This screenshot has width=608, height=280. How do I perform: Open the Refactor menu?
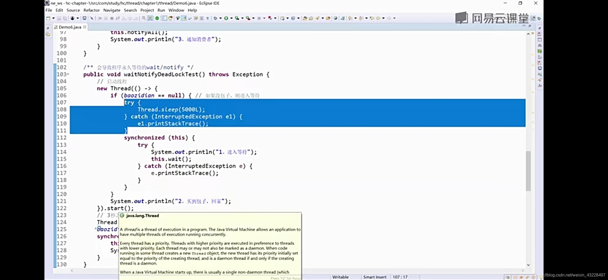[91, 10]
